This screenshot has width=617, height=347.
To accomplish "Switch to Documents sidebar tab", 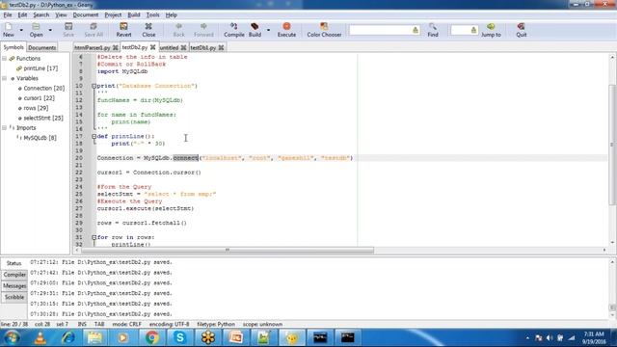I will point(42,47).
